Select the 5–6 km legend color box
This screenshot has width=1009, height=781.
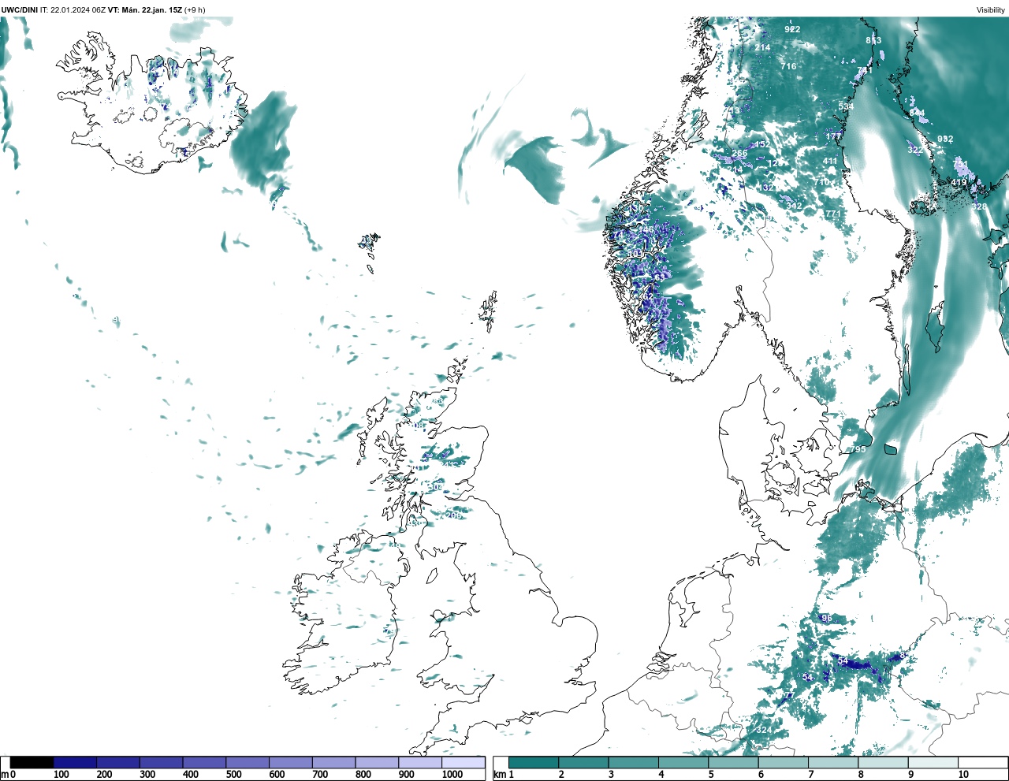coord(733,762)
